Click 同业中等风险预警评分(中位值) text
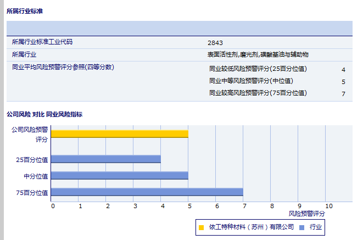Viewport: 363px width, 240px height. [x=251, y=81]
